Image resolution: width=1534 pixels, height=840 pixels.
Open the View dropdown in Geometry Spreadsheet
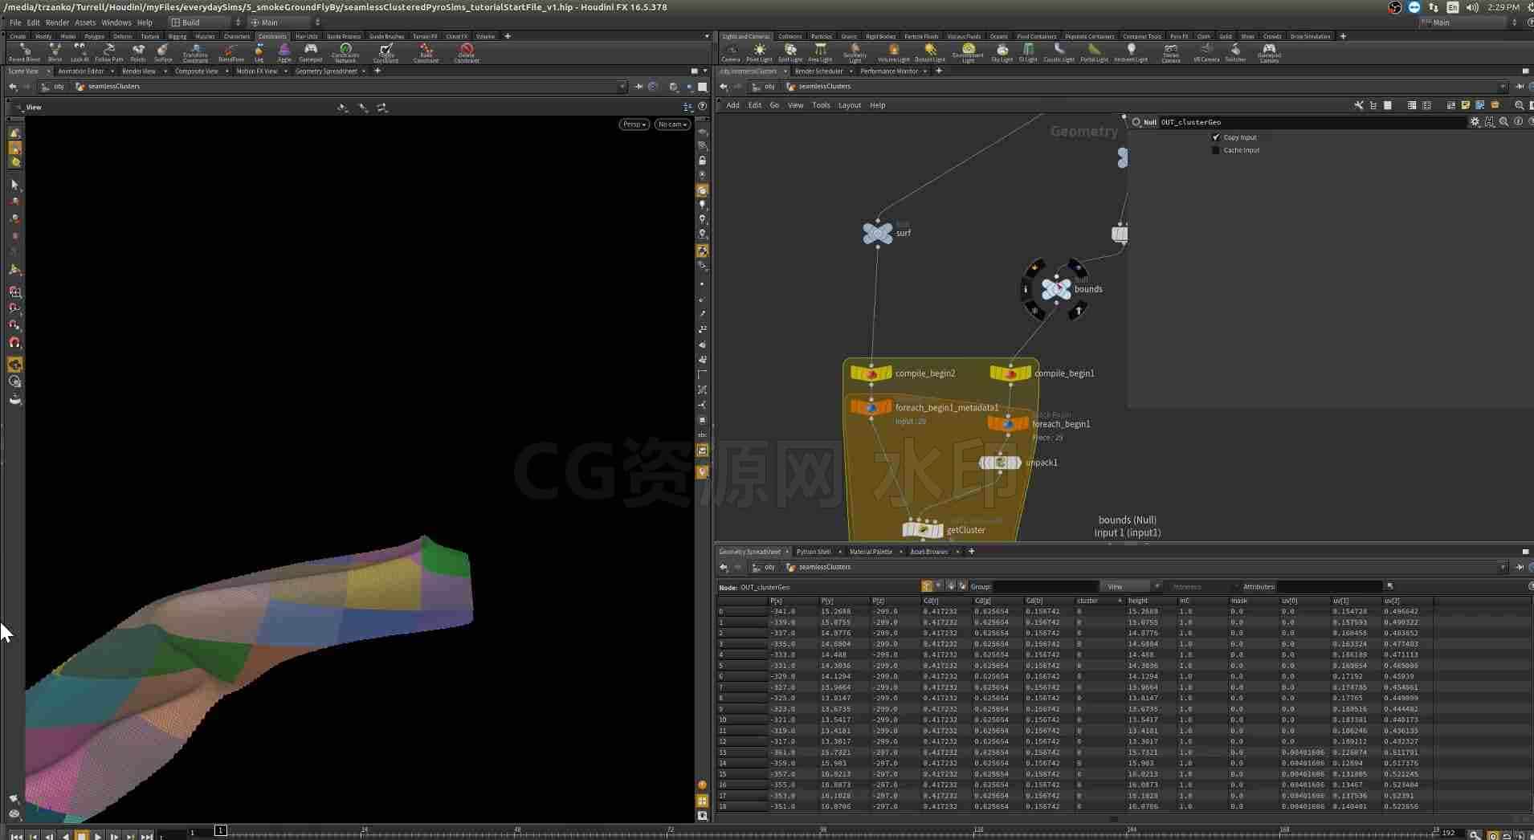(1132, 586)
